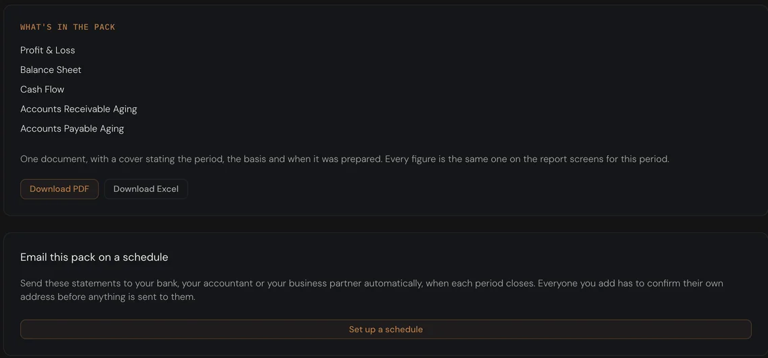Select Accounts Payable Aging entry
768x358 pixels.
click(72, 128)
